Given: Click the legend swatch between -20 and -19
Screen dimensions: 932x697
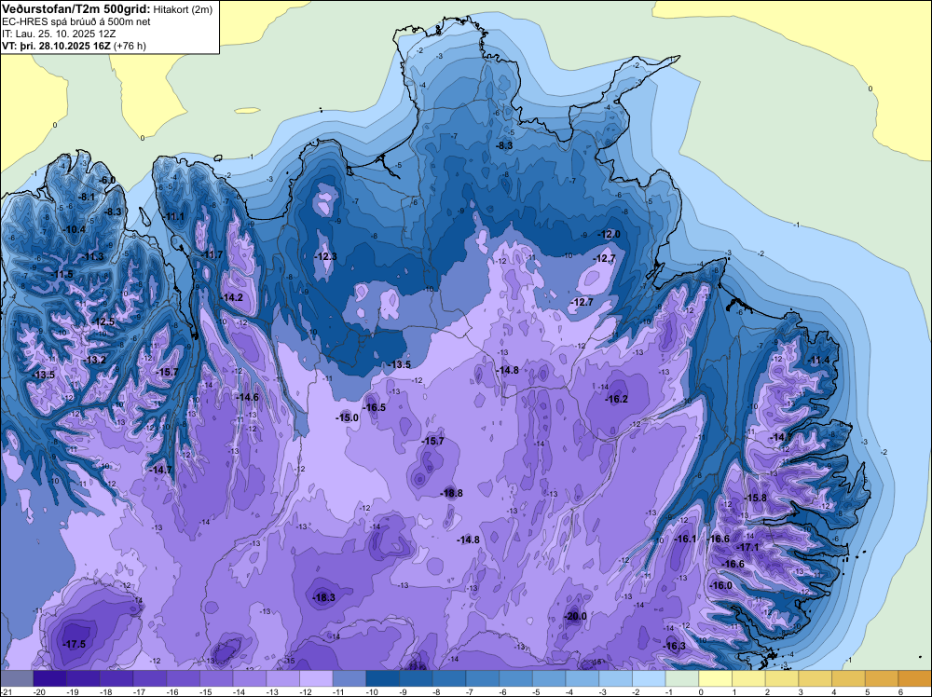Looking at the screenshot, I should click(50, 678).
